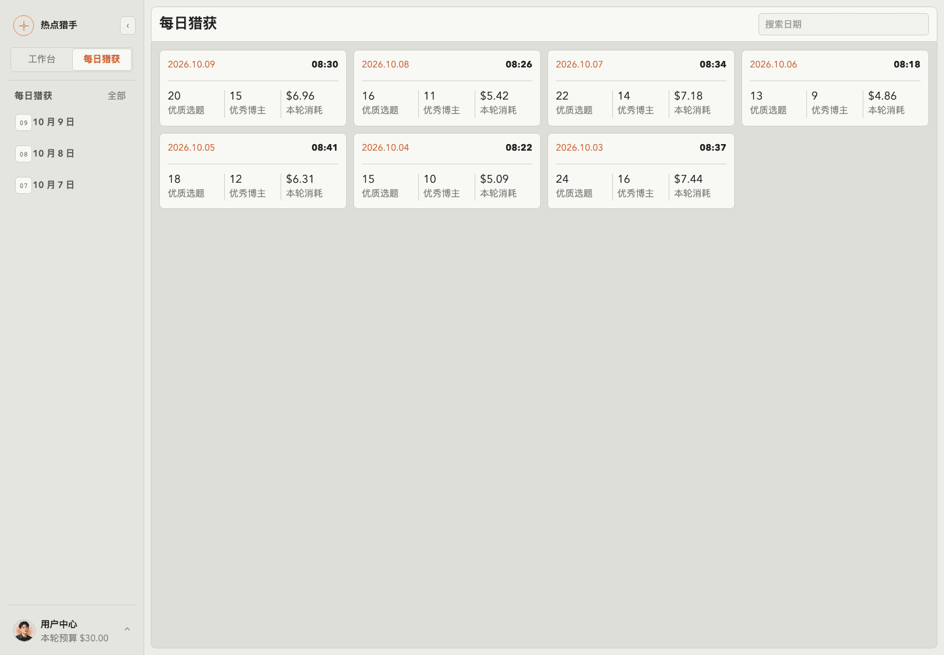Image resolution: width=944 pixels, height=655 pixels.
Task: Open the 10 月 8 日 sidebar entry
Action: [x=71, y=154]
